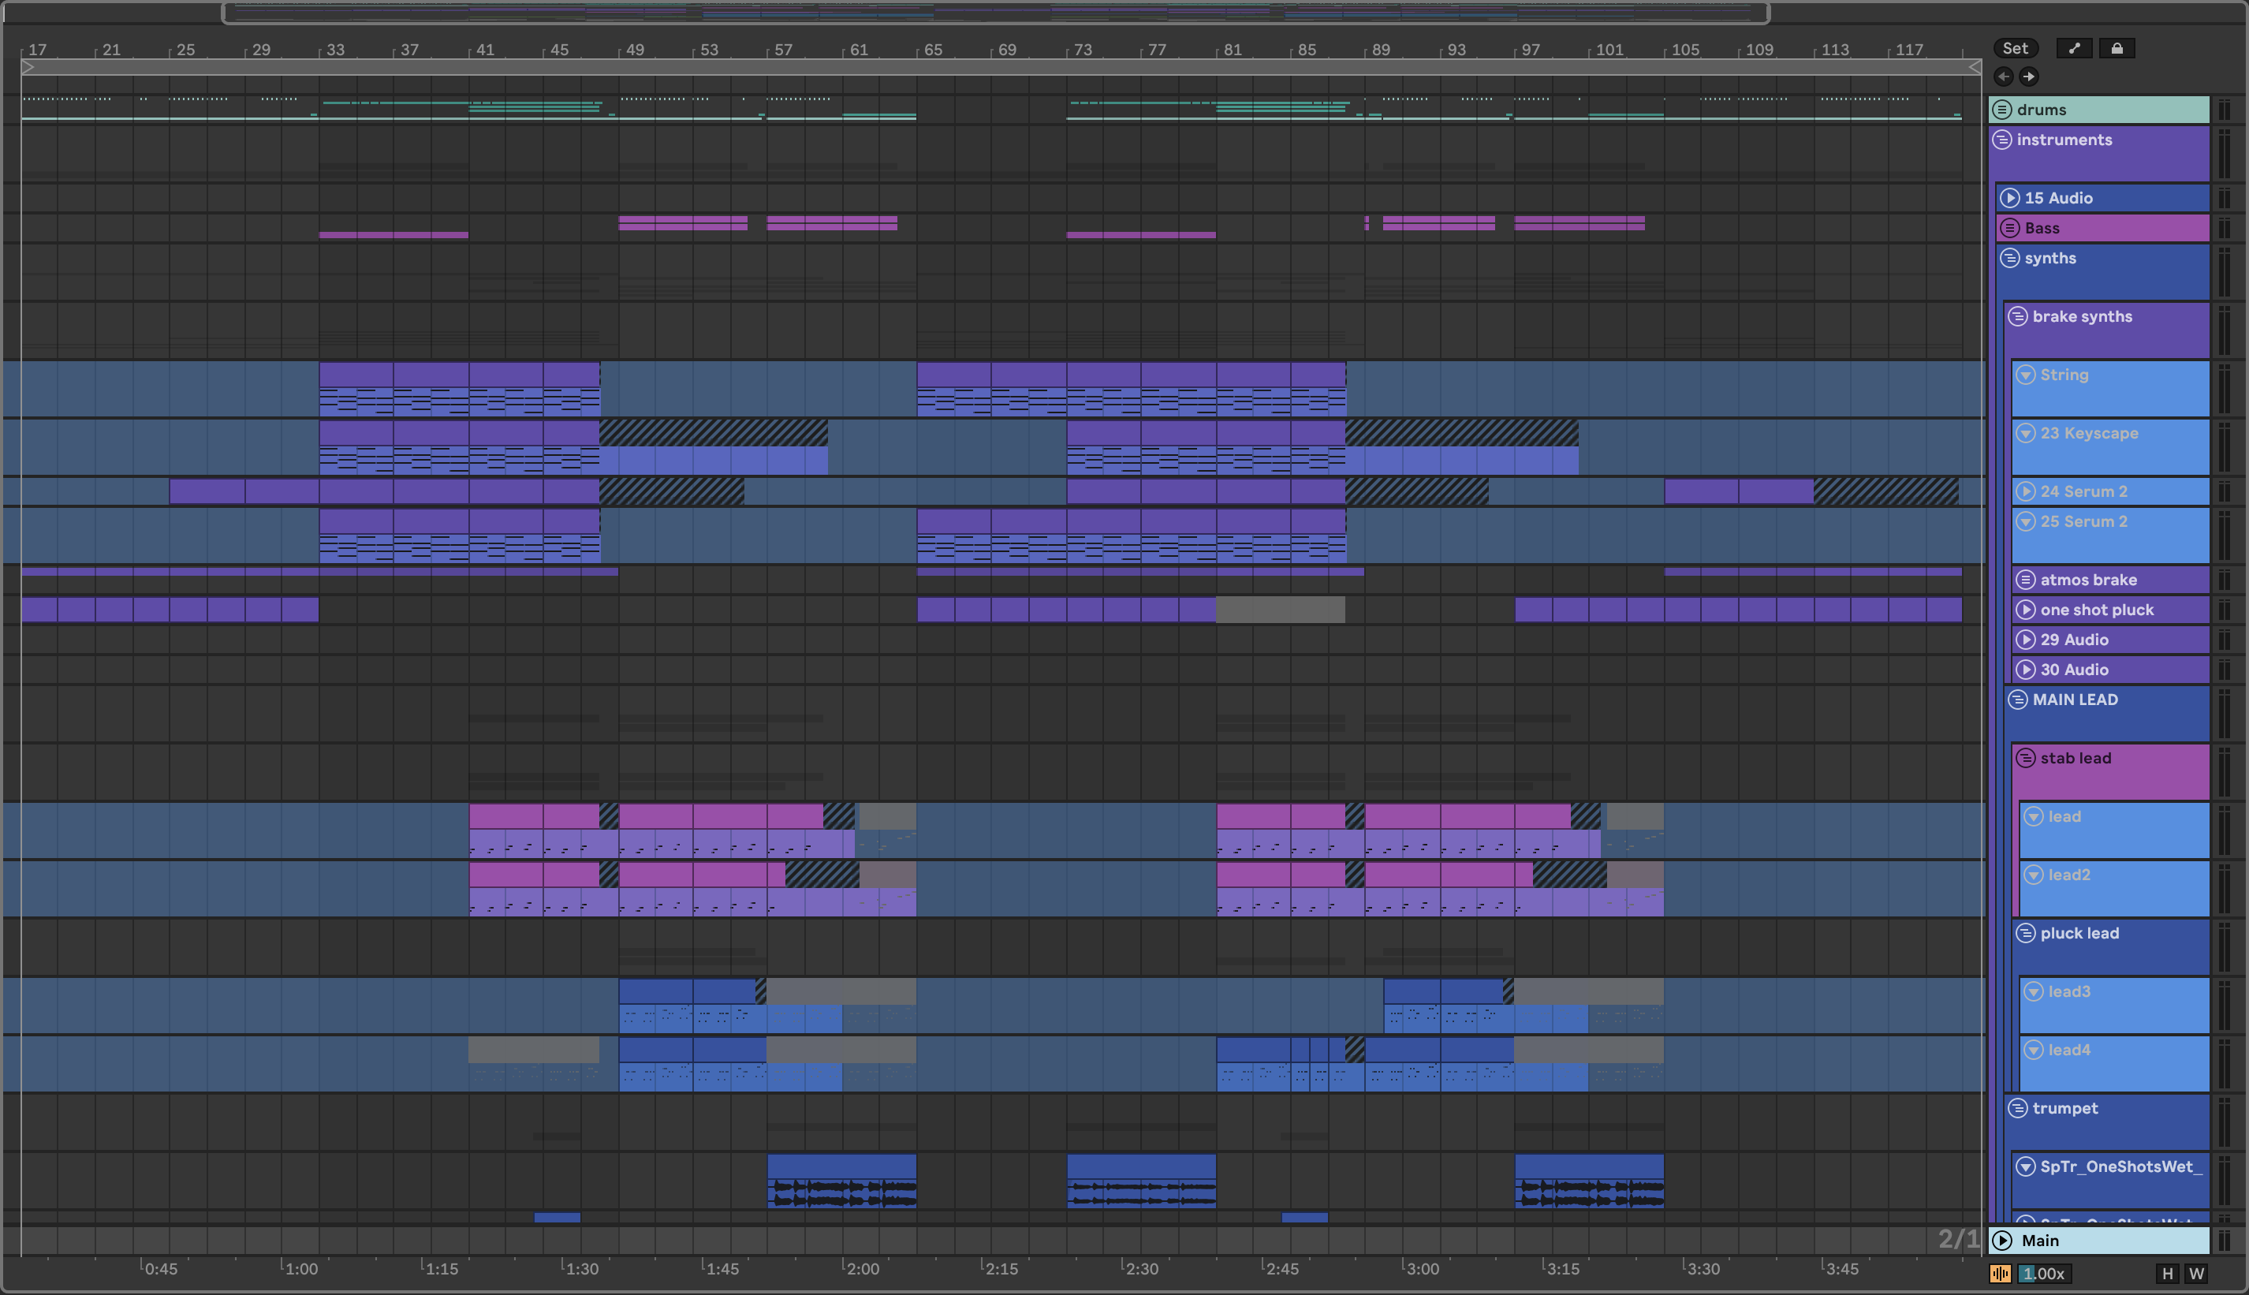Fold the String track's unfold arrow
The image size is (2249, 1295).
pyautogui.click(x=2026, y=375)
